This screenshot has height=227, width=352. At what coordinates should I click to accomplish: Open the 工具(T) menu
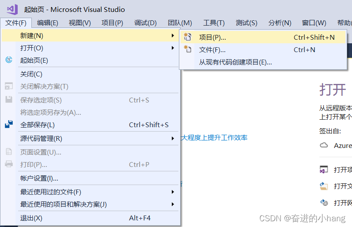214,23
